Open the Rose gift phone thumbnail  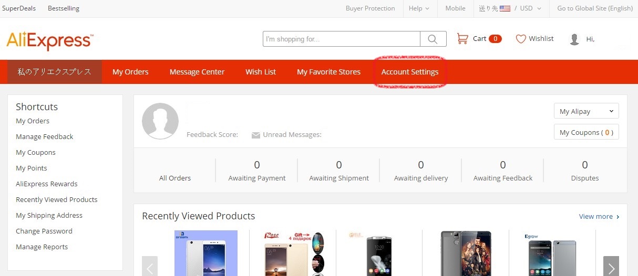pos(294,253)
